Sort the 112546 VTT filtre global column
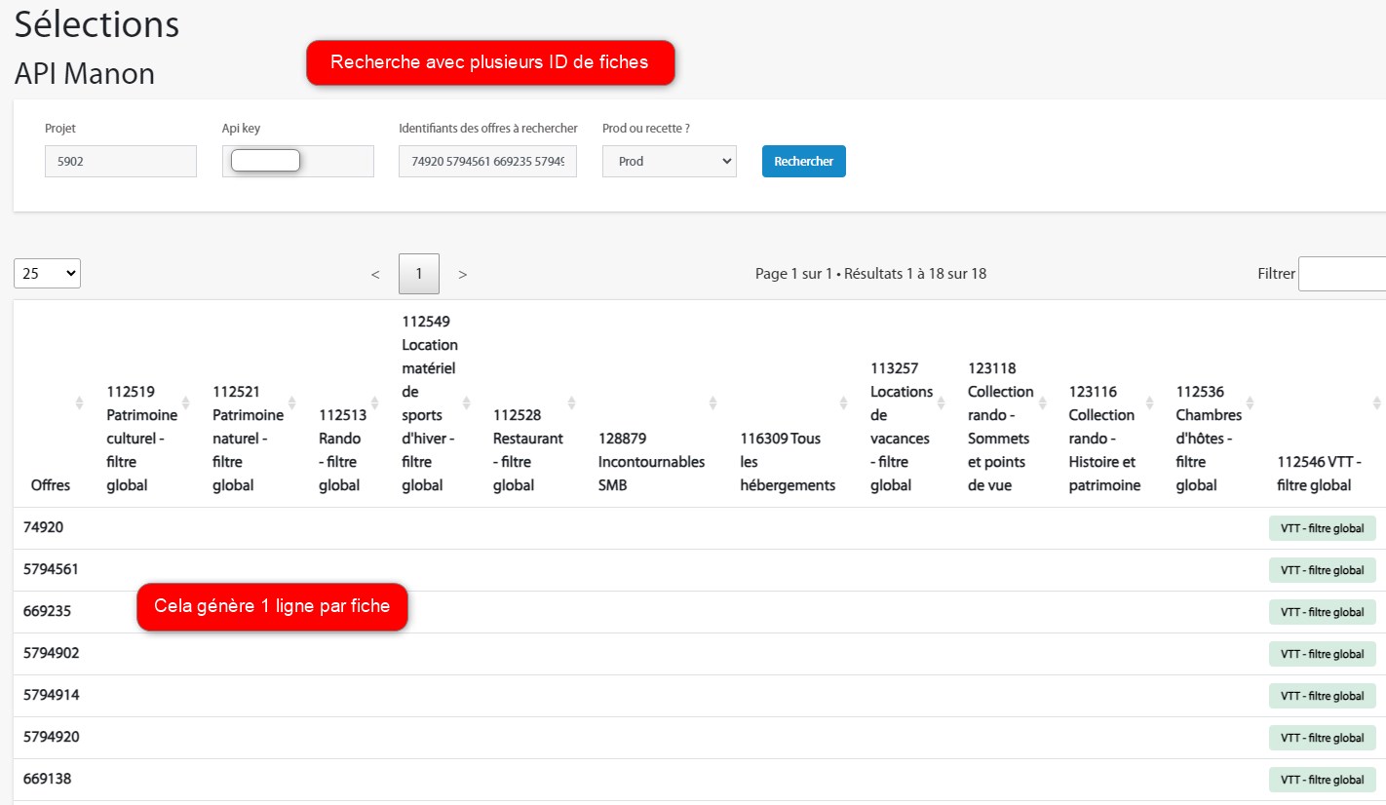Image resolution: width=1386 pixels, height=805 pixels. point(1376,402)
